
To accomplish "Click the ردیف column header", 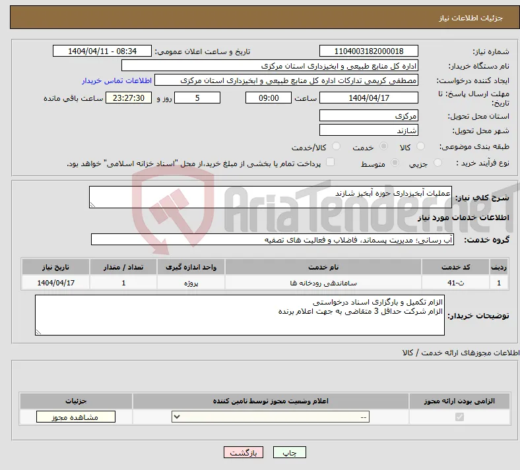I will pyautogui.click(x=499, y=267).
